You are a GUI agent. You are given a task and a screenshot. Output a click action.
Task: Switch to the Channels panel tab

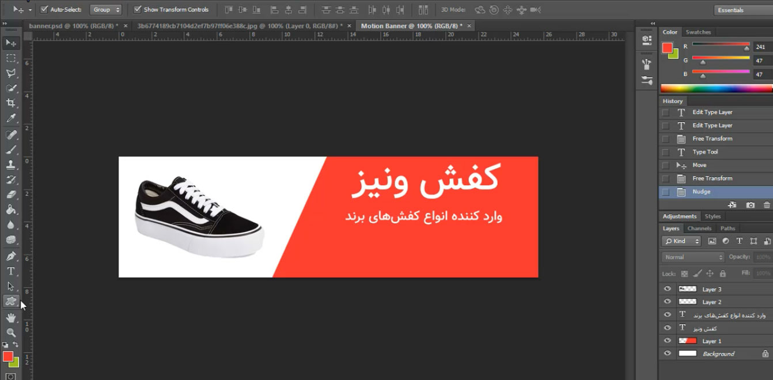[699, 229]
